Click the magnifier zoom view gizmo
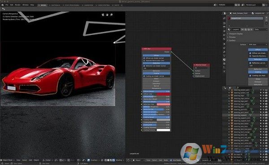Image resolution: width=269 pixels, height=165 pixels. [x=112, y=15]
